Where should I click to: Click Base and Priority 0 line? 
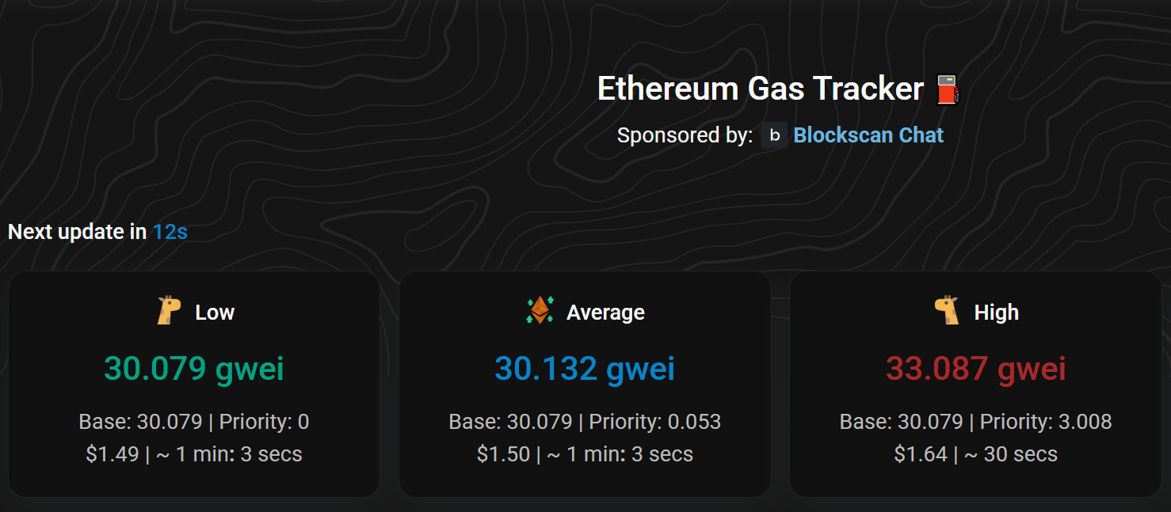tap(194, 422)
